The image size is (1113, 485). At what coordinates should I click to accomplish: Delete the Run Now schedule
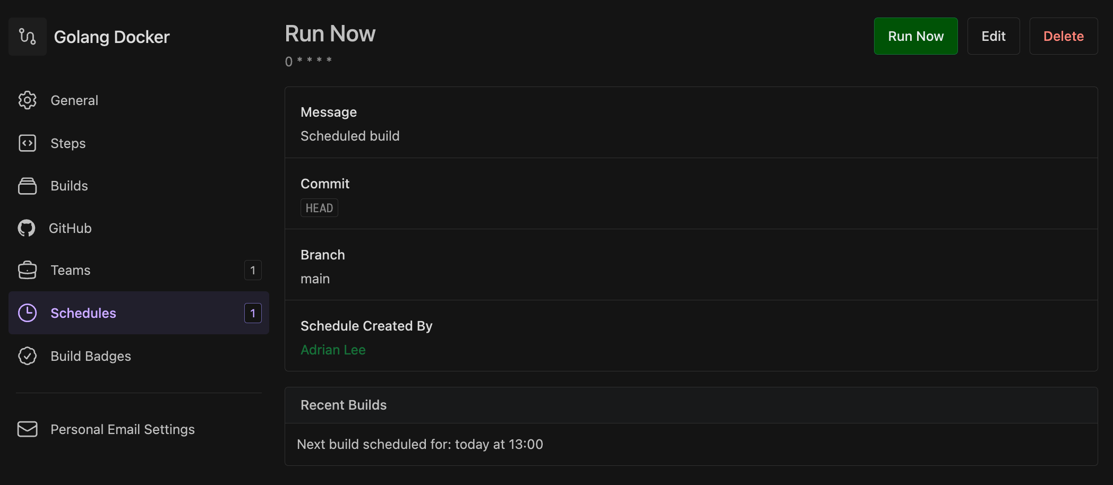[x=1064, y=36]
